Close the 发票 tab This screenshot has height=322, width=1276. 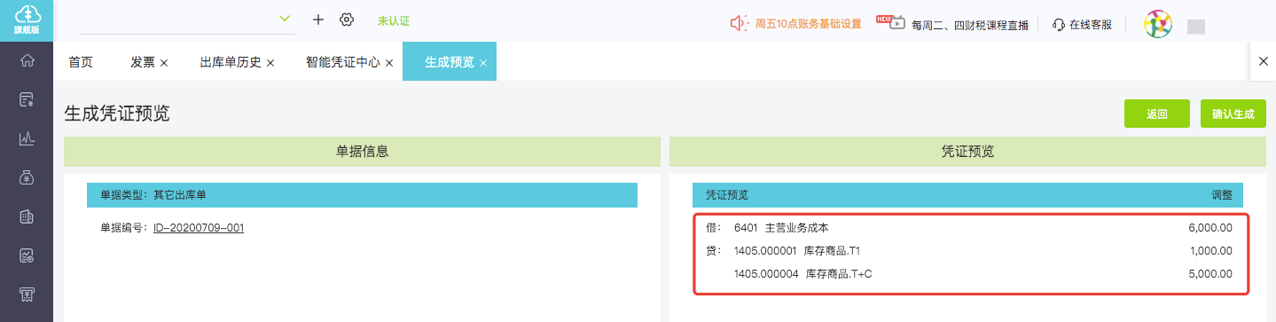pyautogui.click(x=164, y=63)
